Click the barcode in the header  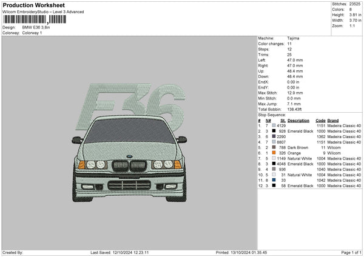(35, 19)
